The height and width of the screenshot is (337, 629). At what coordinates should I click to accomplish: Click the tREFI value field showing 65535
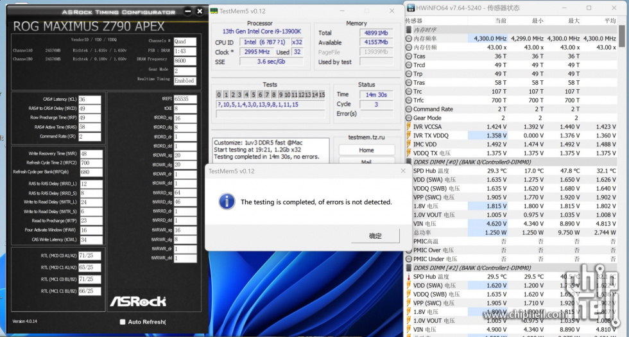click(185, 99)
